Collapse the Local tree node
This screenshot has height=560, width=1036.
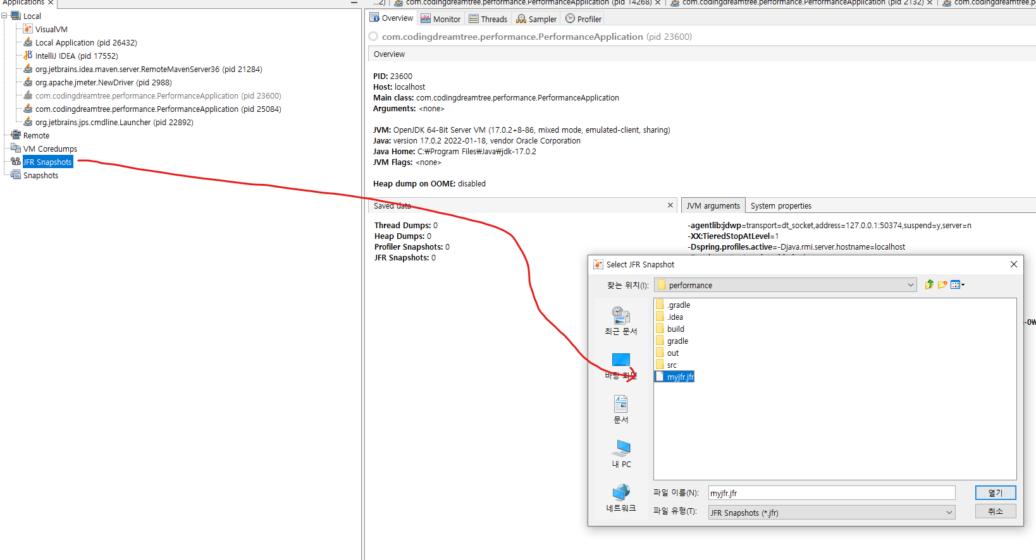click(4, 16)
